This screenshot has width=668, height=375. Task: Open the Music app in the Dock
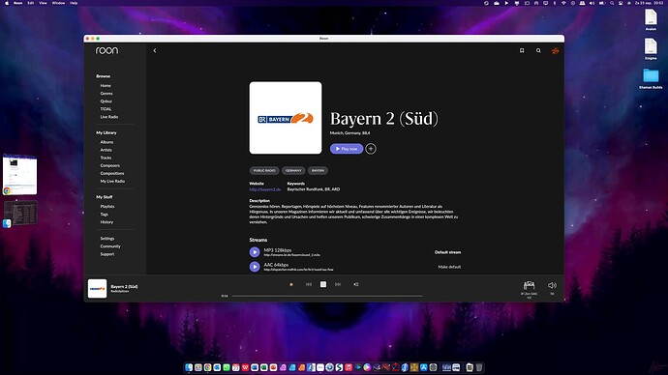349,367
